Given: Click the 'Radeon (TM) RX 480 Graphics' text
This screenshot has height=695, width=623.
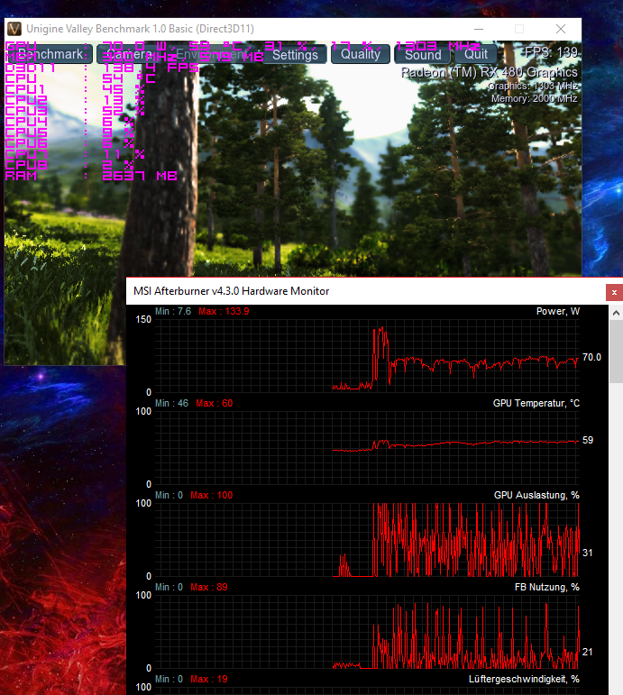Looking at the screenshot, I should (x=489, y=72).
